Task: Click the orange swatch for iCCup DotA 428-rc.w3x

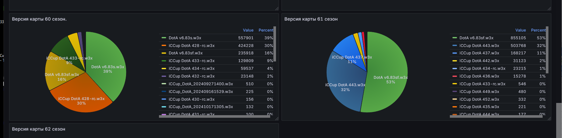Action: tap(164, 46)
